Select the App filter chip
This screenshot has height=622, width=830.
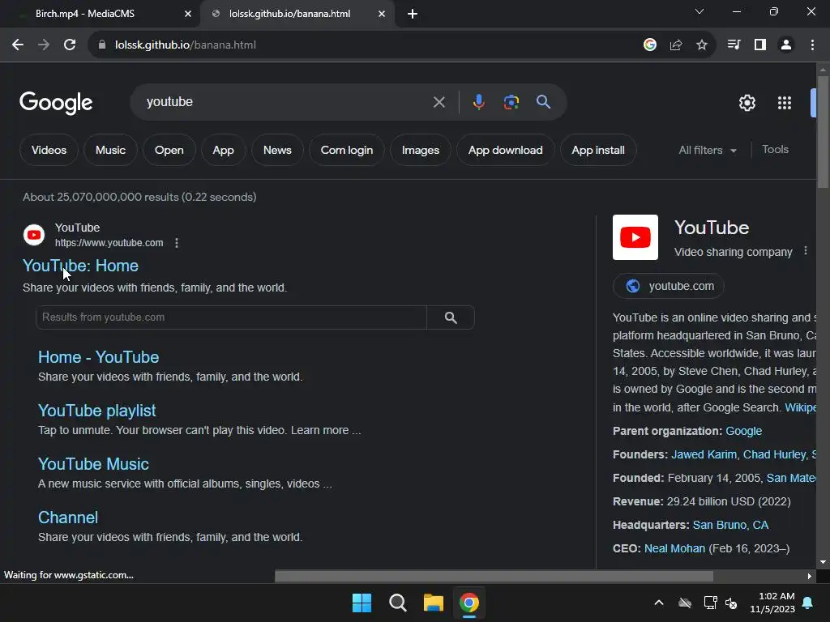(x=224, y=150)
